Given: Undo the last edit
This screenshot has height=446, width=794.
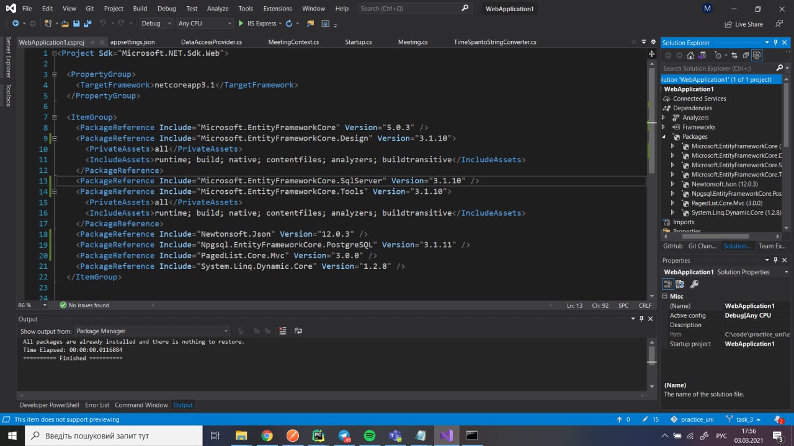Looking at the screenshot, I should [x=102, y=24].
